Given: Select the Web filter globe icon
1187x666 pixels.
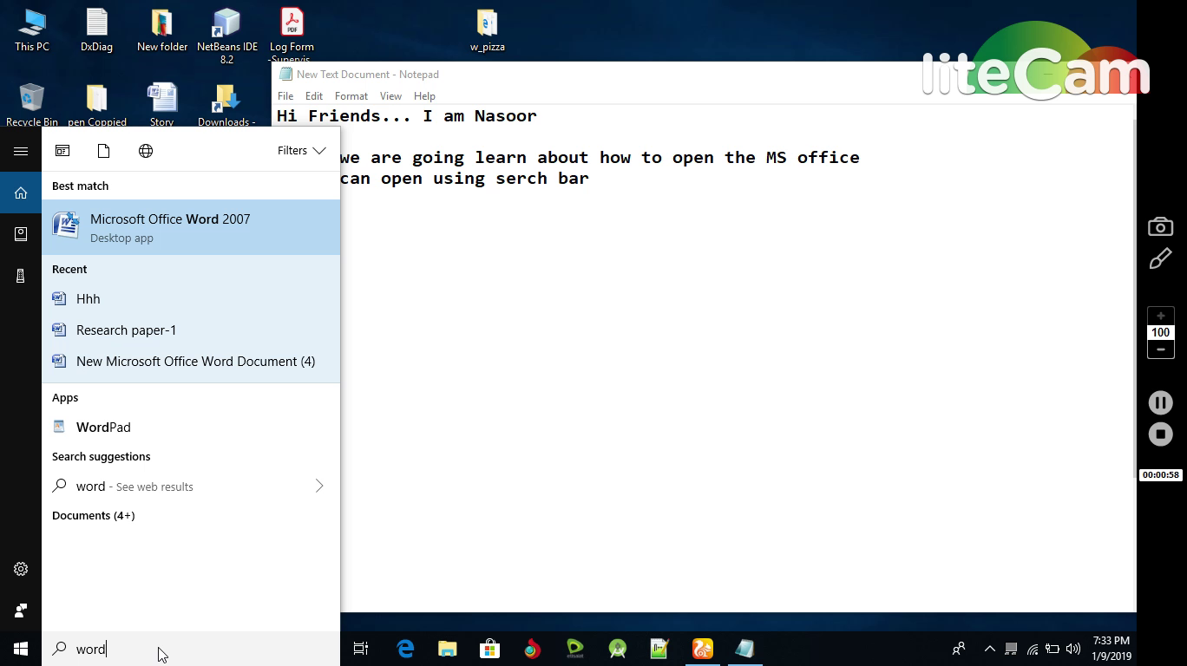Looking at the screenshot, I should click(146, 150).
